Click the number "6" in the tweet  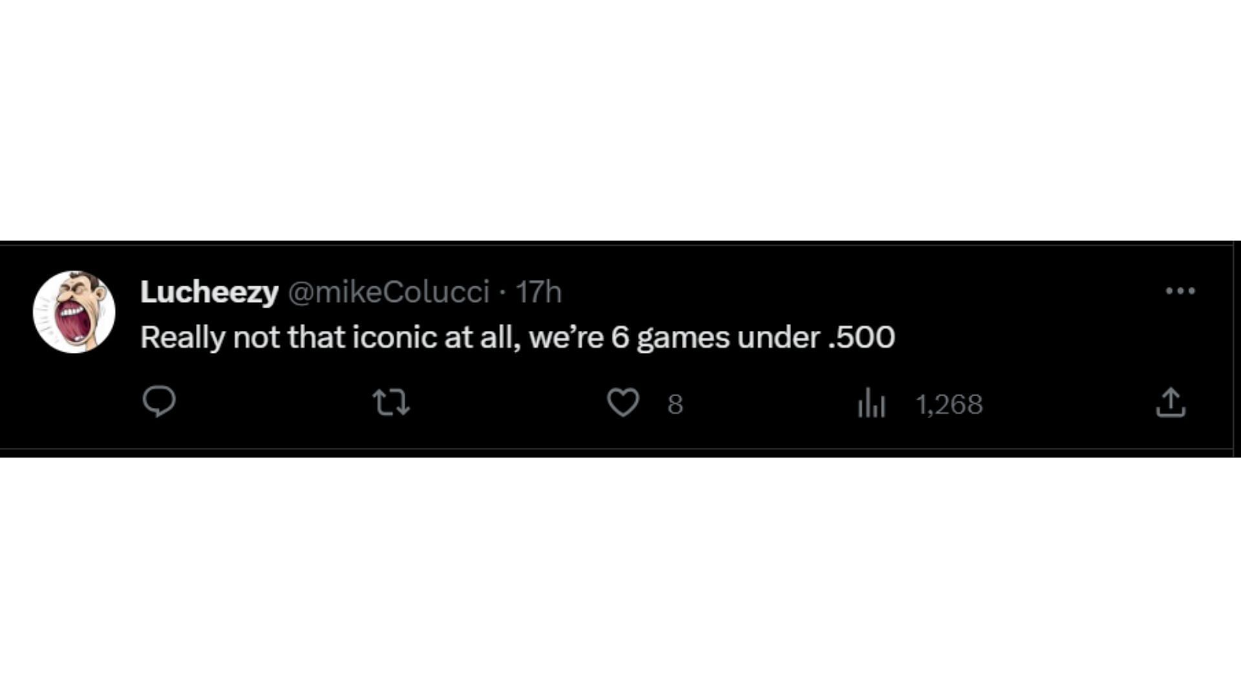point(620,337)
